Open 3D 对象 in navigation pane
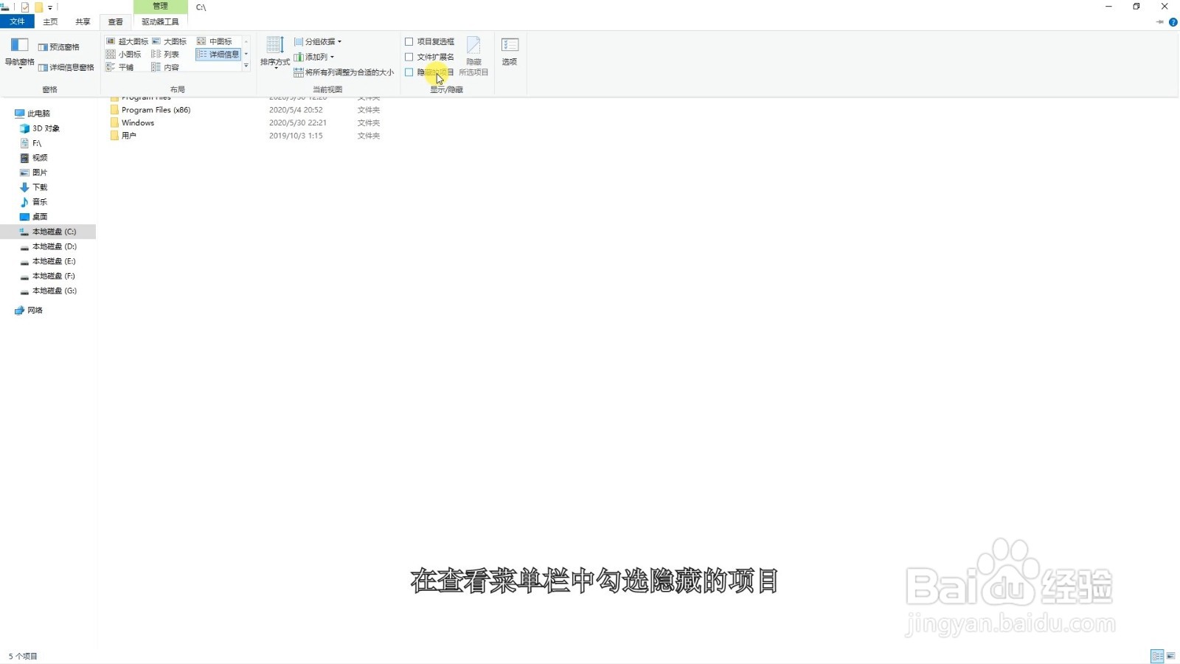The width and height of the screenshot is (1180, 664). point(40,128)
